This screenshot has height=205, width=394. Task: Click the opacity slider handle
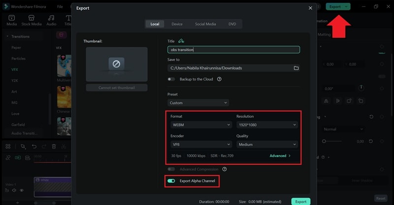coord(324,141)
